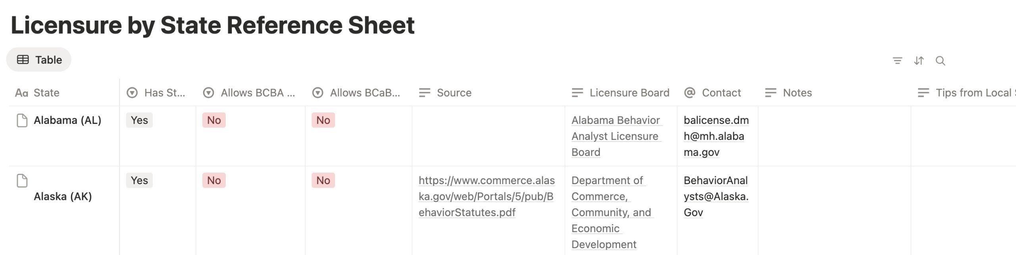Click the Alabama row page icon
Image resolution: width=1016 pixels, height=255 pixels.
[22, 120]
